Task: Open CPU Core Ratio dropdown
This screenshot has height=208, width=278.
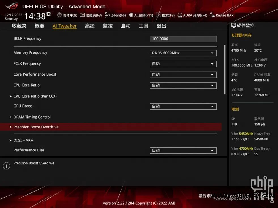Action: coord(183,85)
